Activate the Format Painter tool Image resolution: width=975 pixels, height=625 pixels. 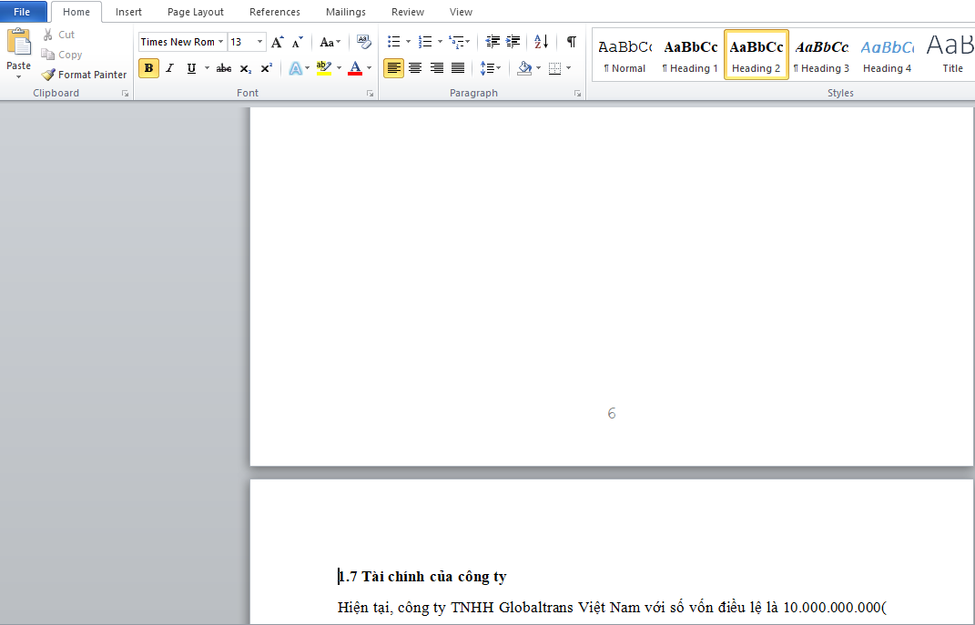[84, 75]
